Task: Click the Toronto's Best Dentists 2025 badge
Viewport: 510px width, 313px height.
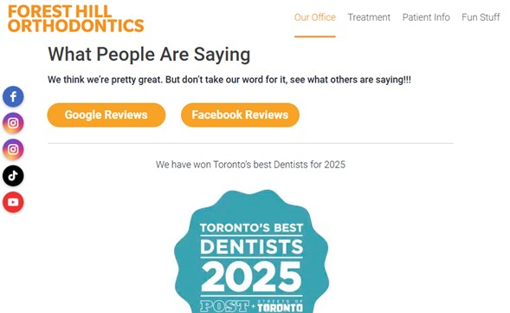Action: tap(251, 251)
